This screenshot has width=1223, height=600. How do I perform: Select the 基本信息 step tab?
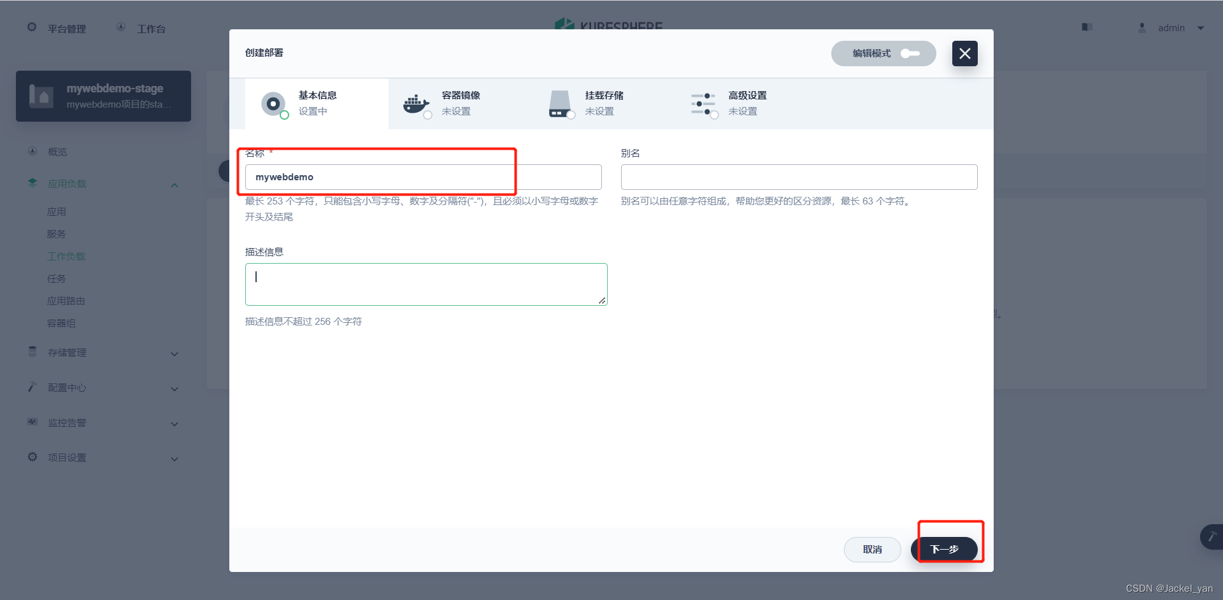tap(317, 104)
